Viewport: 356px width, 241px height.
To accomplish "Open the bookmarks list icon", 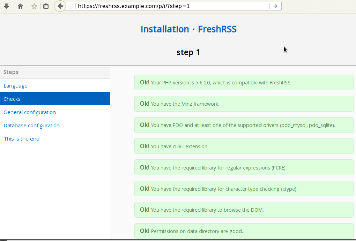I will (46, 6).
